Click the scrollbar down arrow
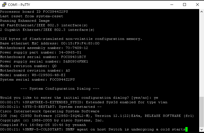 201,130
